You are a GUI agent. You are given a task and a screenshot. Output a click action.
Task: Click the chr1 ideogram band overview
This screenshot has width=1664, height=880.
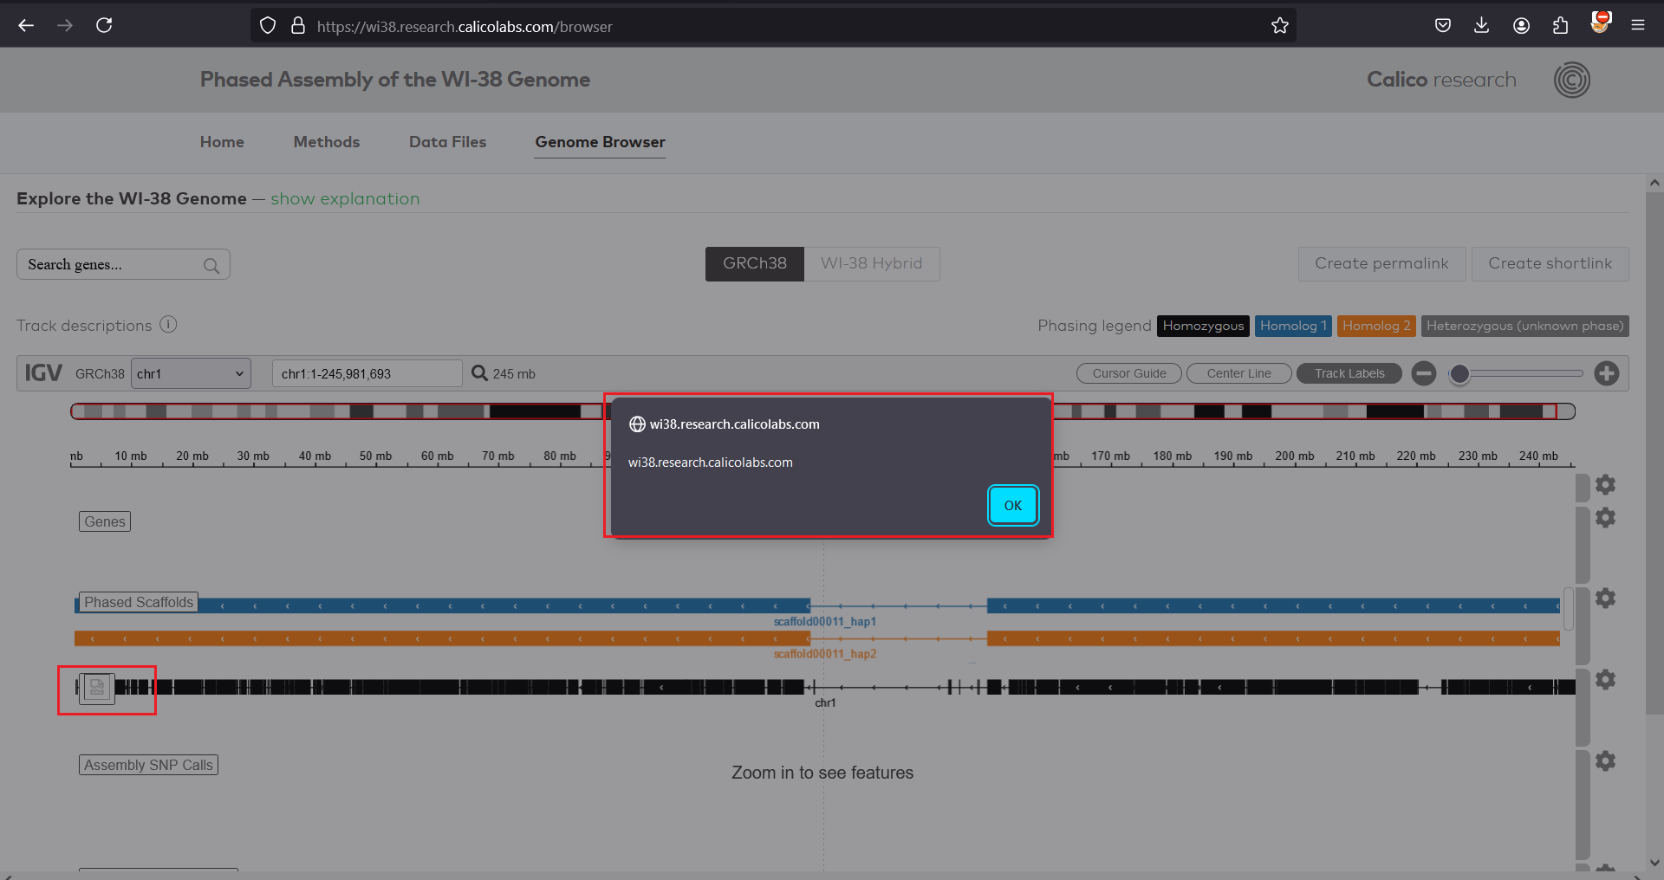pyautogui.click(x=822, y=411)
